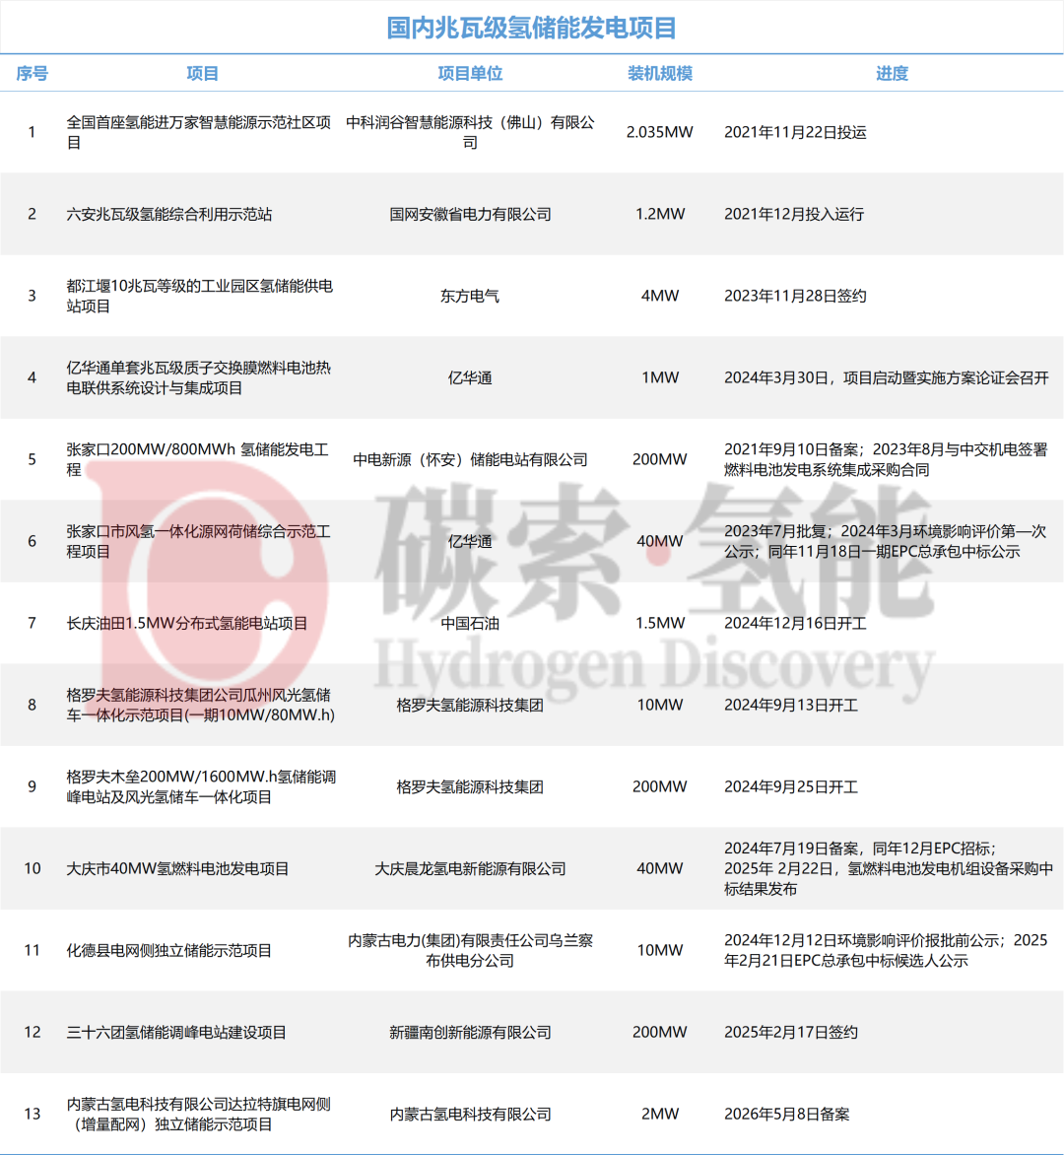Click serial number 1 cell
Image resolution: width=1064 pixels, height=1155 pixels.
pyautogui.click(x=32, y=133)
